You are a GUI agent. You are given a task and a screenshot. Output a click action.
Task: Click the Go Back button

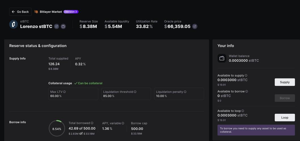click(x=20, y=12)
